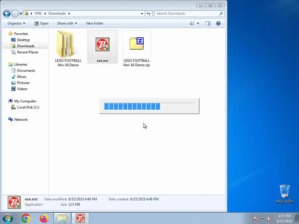Expand the arrow between VM1 and Downloads

click(45, 13)
